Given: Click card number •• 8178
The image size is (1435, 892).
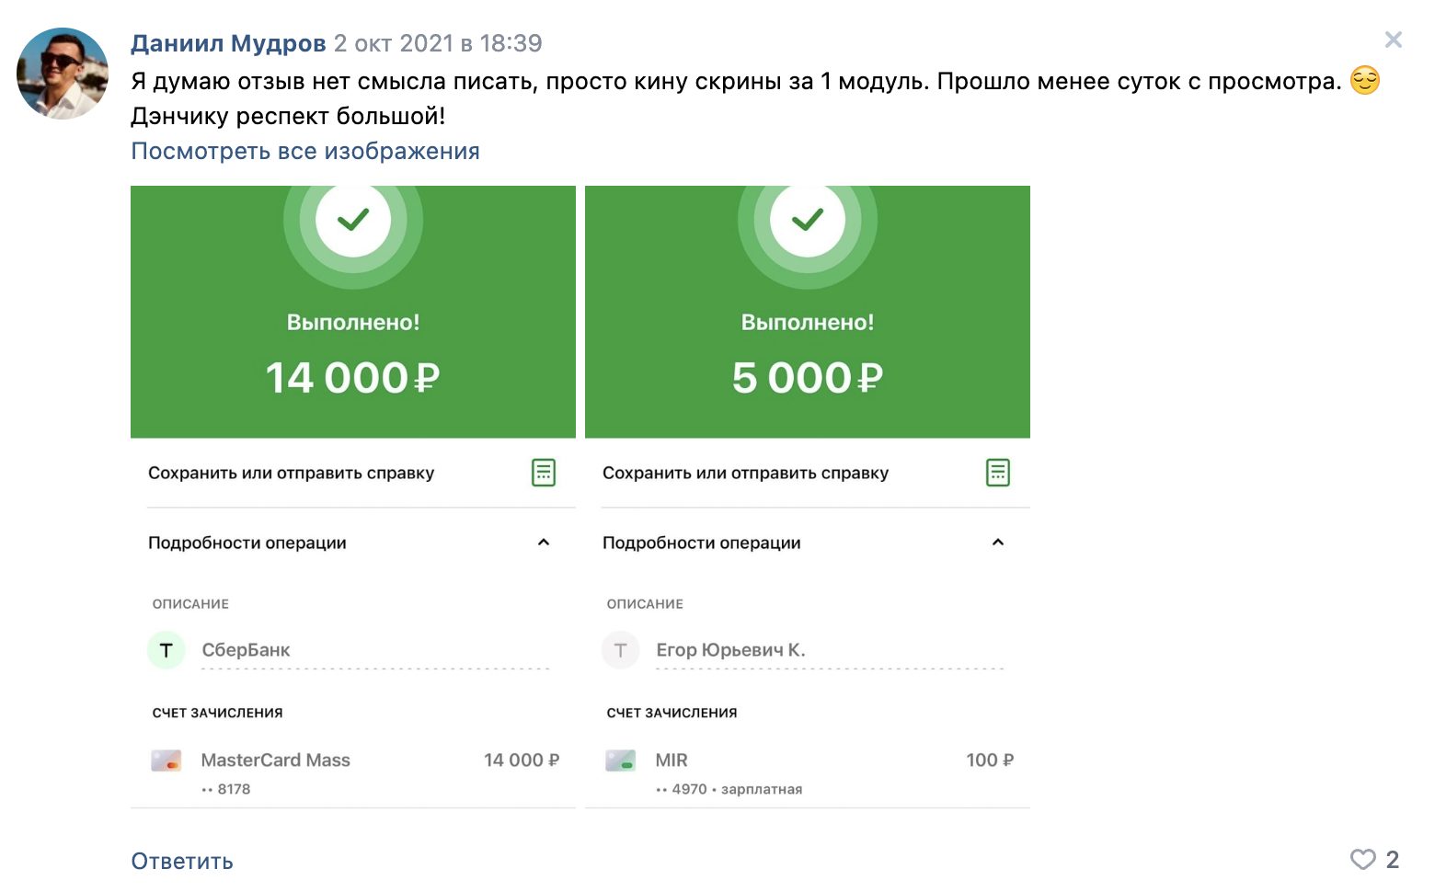Looking at the screenshot, I should tap(225, 789).
